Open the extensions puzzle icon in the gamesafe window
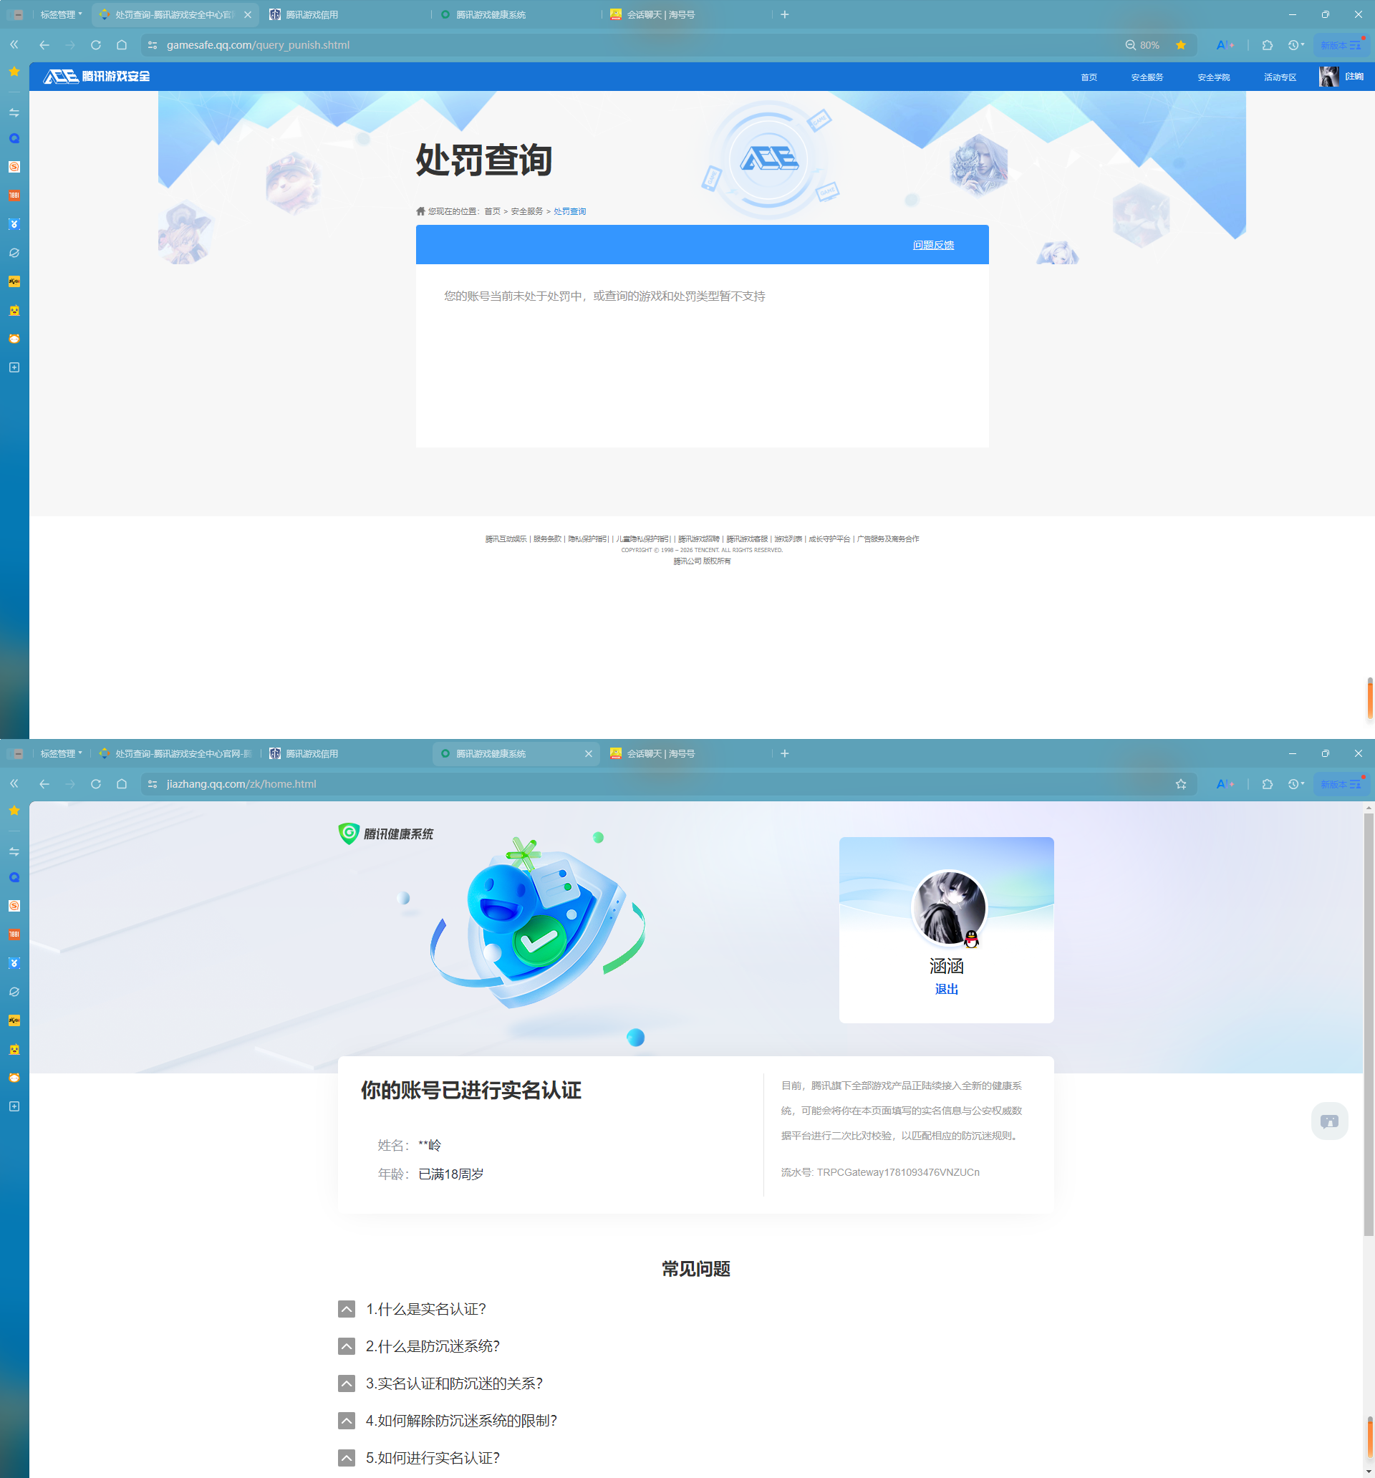Screen dimensions: 1375x1478 [x=1268, y=44]
